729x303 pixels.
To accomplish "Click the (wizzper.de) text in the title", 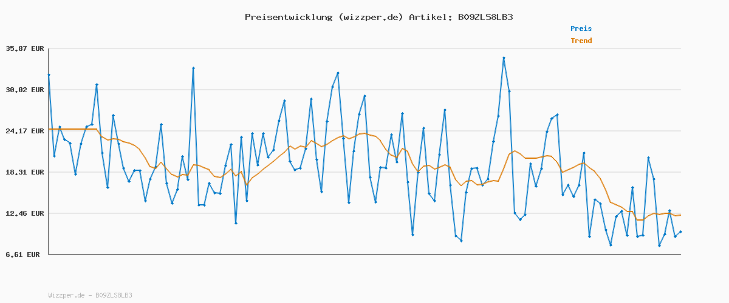I will (x=370, y=17).
